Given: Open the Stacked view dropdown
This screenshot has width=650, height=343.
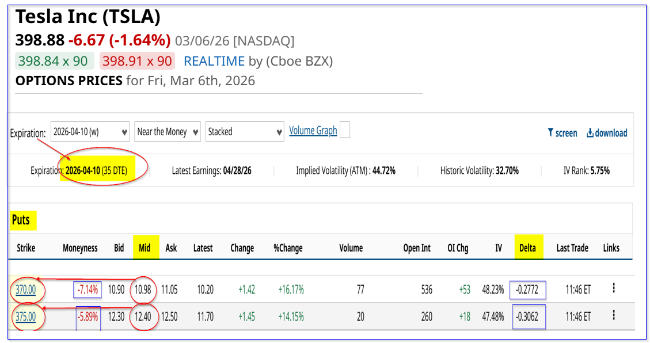Looking at the screenshot, I should click(245, 132).
